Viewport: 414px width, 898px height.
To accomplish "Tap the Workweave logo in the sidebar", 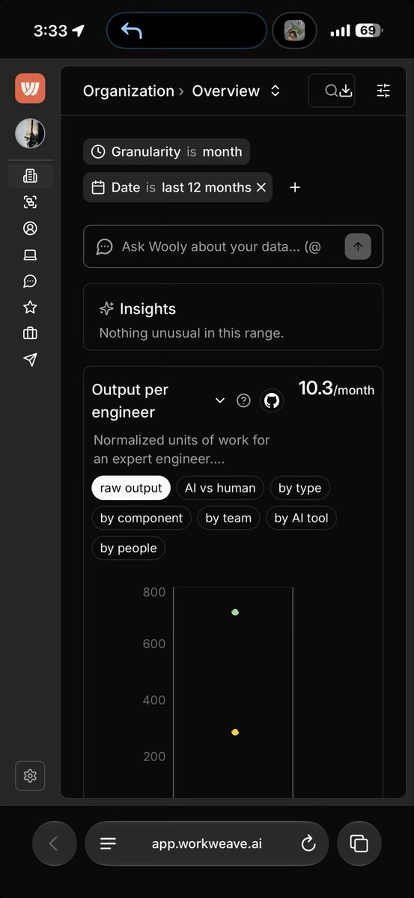I will point(30,88).
